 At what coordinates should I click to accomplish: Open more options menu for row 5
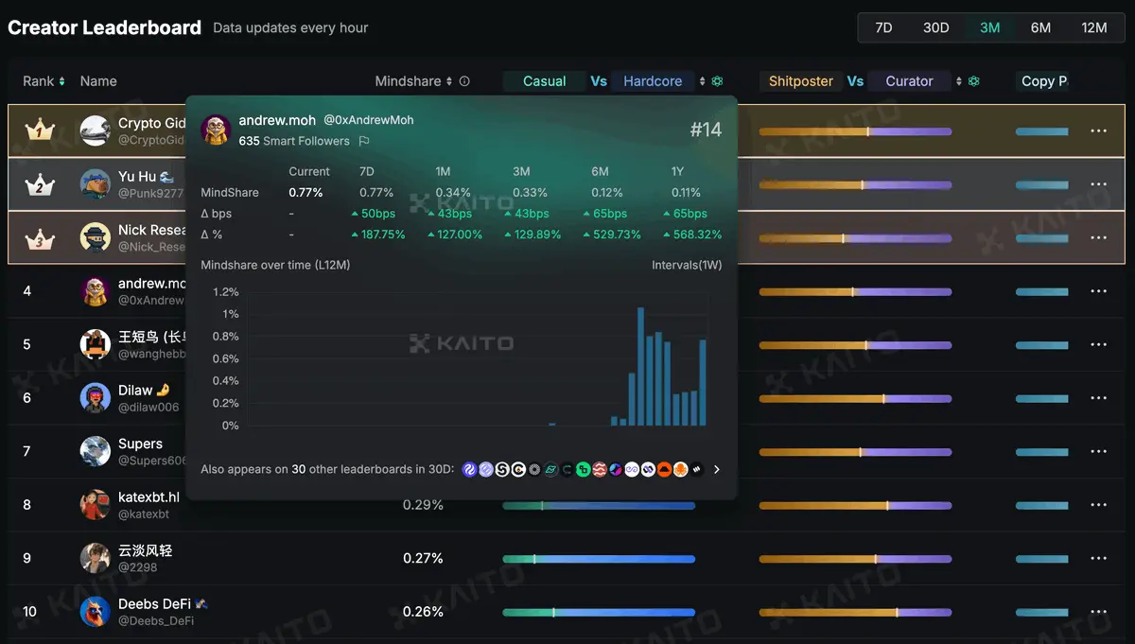[x=1098, y=344]
